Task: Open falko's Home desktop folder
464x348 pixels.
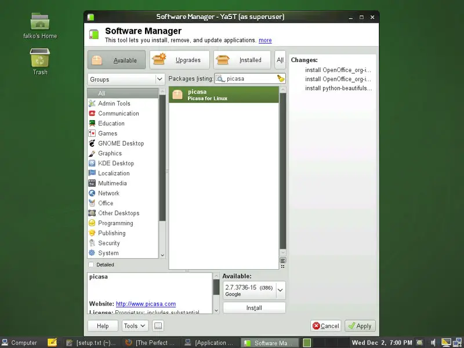Action: 40,26
